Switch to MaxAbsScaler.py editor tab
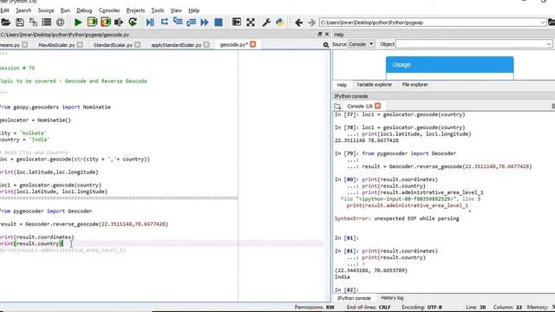This screenshot has width=555, height=312. click(x=56, y=45)
